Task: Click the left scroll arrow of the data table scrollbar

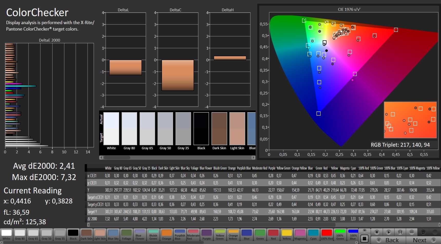Action: coord(89,224)
